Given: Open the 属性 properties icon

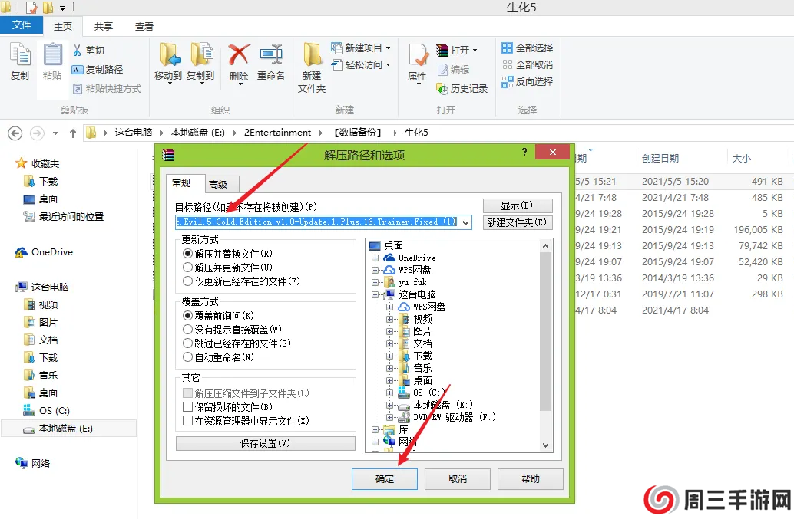Looking at the screenshot, I should pos(417,60).
